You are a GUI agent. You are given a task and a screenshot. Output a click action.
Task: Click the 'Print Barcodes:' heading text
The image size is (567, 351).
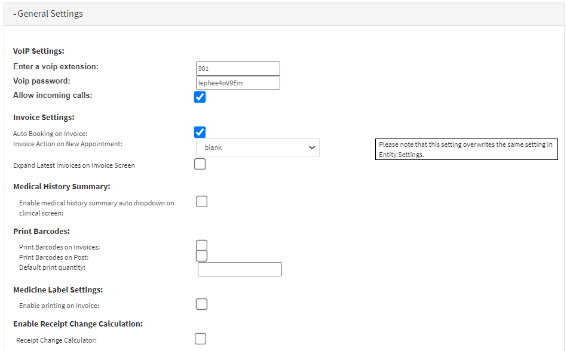point(42,231)
